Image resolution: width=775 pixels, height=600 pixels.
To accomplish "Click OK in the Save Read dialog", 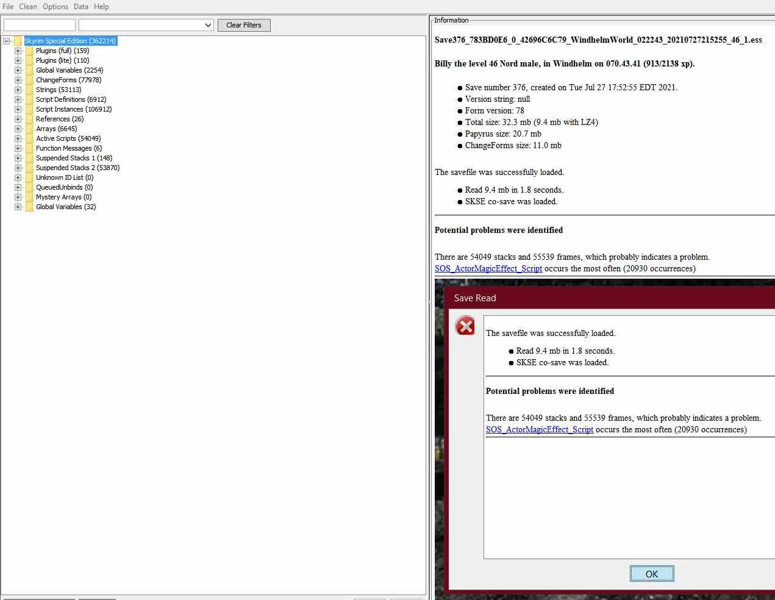I will (652, 574).
